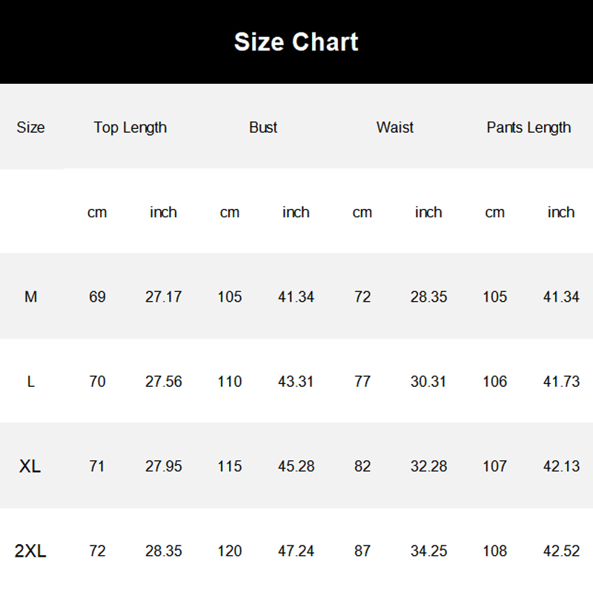
Task: Select the 107 cm pants length value
Action: 494,466
